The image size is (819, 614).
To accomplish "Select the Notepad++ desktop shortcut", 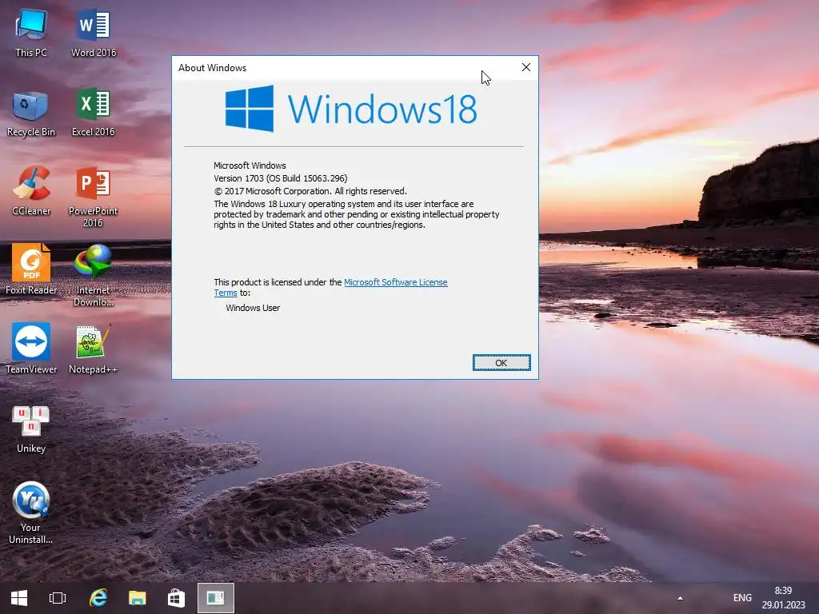I will [x=93, y=349].
